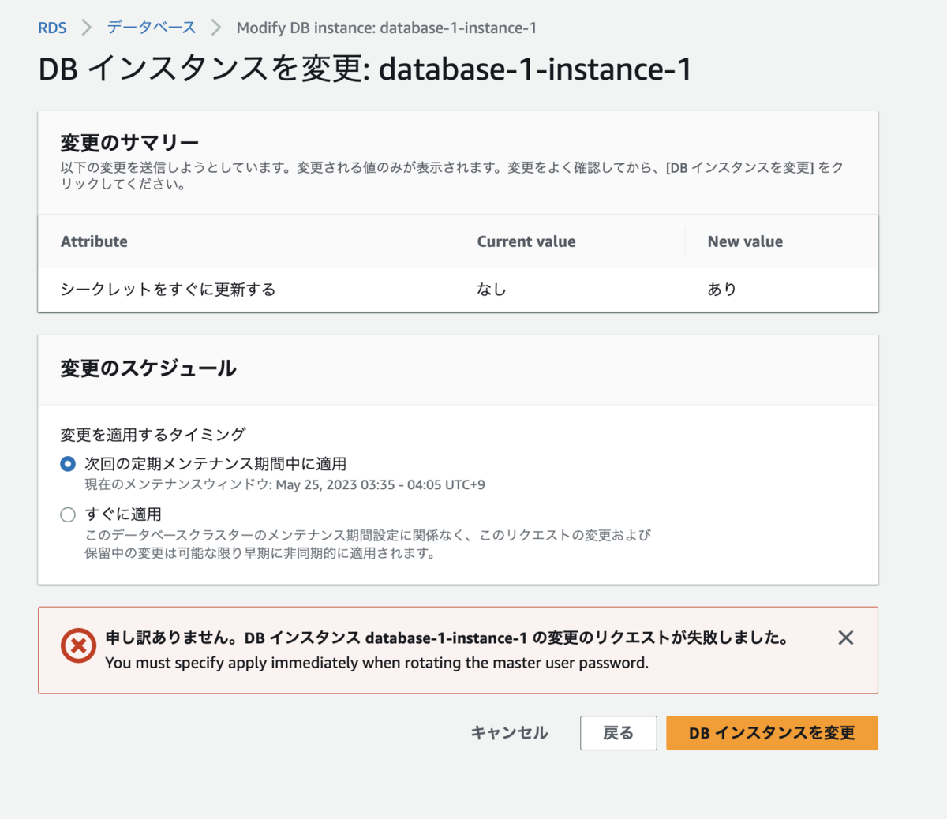The width and height of the screenshot is (947, 819).
Task: Select the next maintenance window radio option
Action: pos(68,464)
